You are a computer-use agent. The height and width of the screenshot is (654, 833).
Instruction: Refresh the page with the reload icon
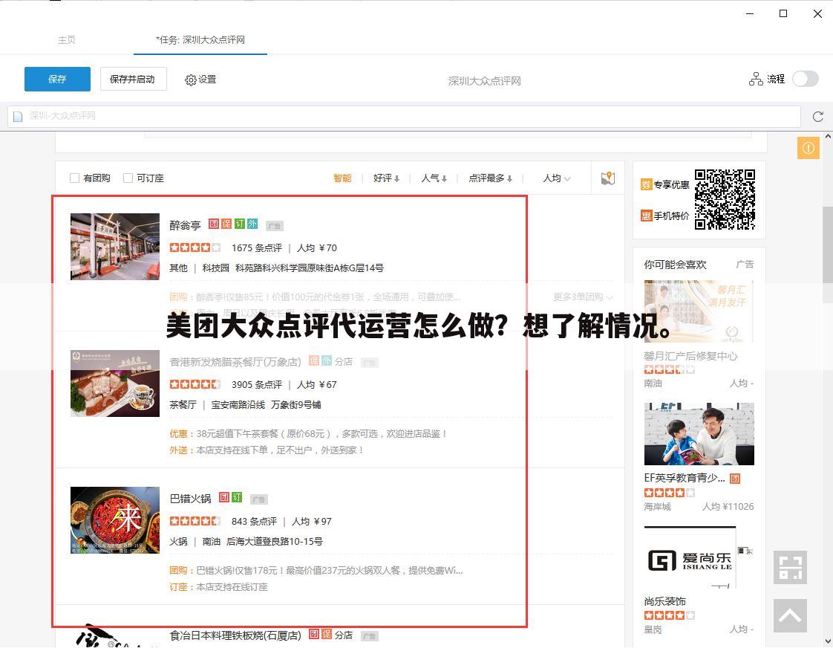pos(817,117)
